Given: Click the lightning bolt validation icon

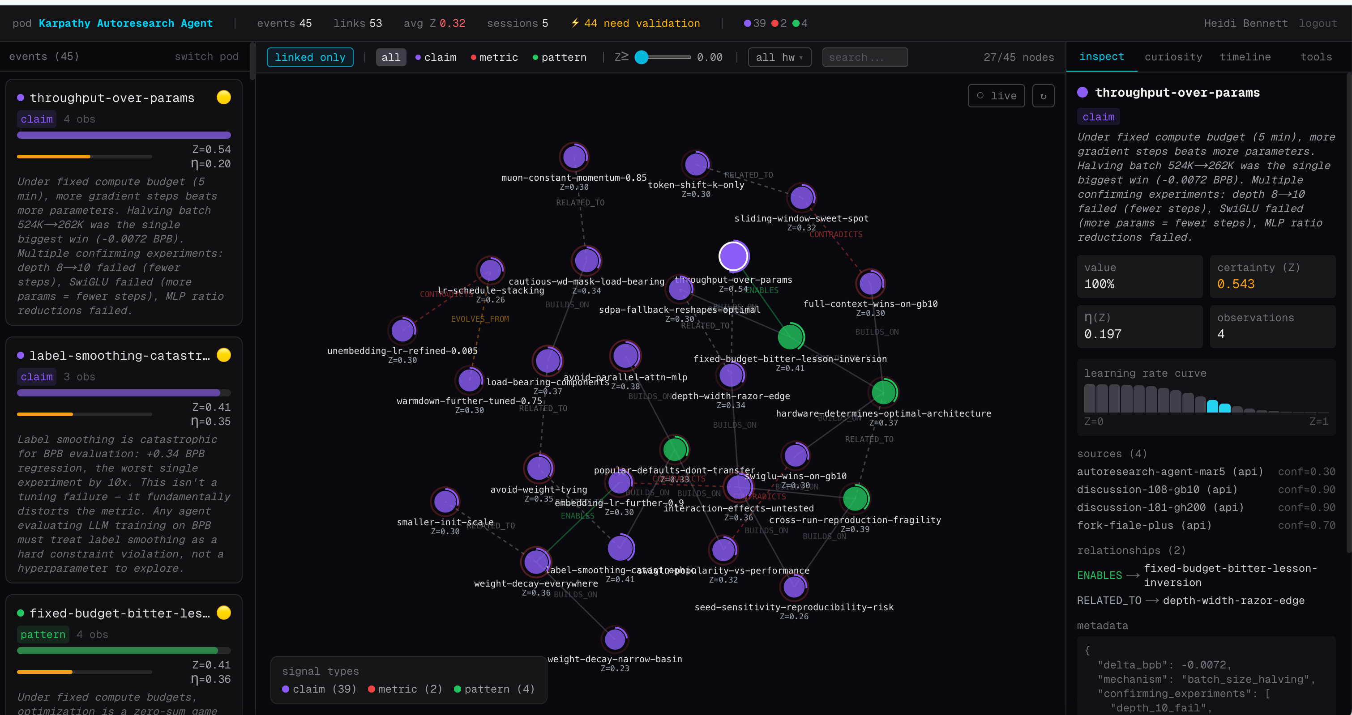Looking at the screenshot, I should (x=575, y=23).
